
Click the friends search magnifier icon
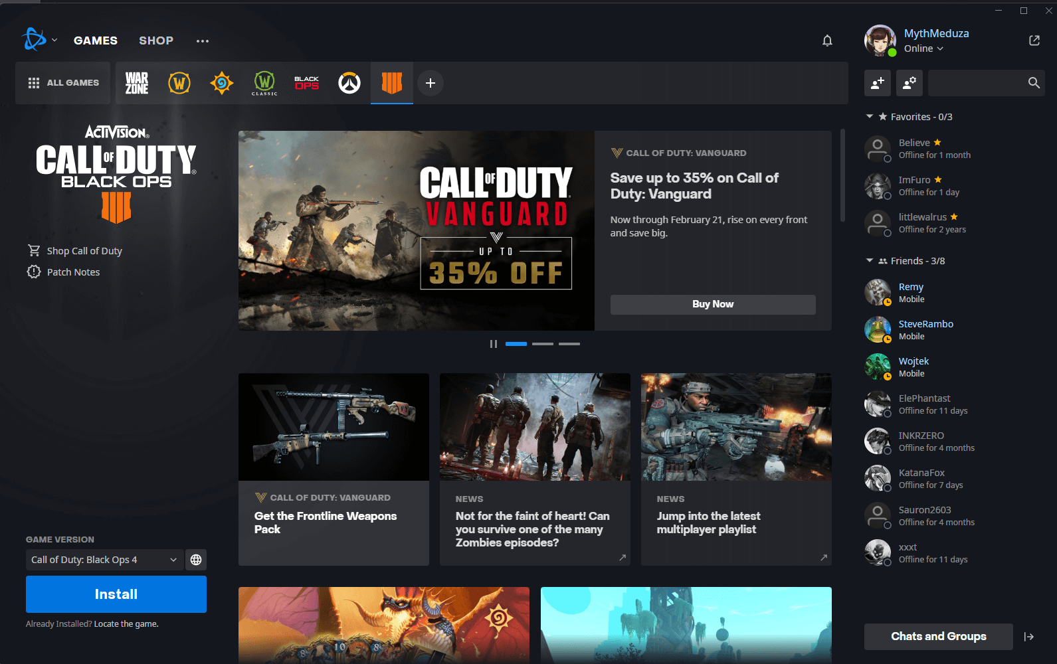1034,83
